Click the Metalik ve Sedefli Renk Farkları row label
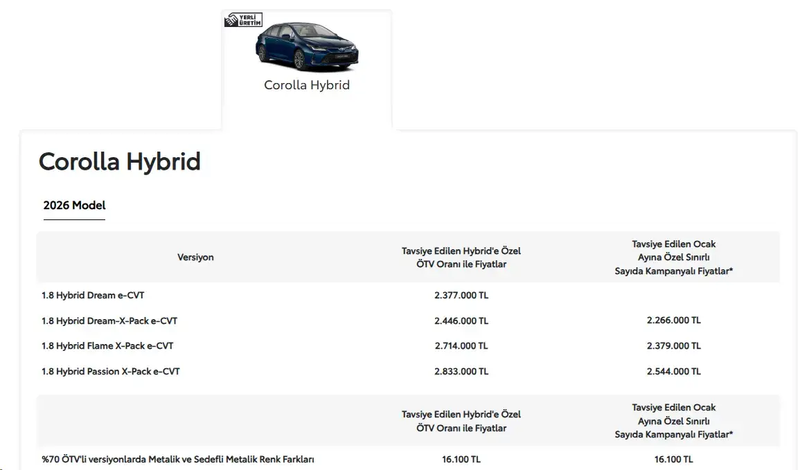The width and height of the screenshot is (809, 470). (x=178, y=459)
